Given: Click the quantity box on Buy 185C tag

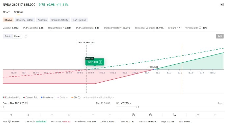Looking at the screenshot, I should [x=100, y=62].
